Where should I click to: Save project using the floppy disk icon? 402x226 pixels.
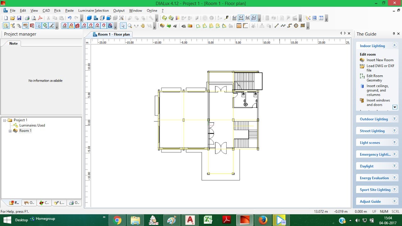click(x=19, y=18)
